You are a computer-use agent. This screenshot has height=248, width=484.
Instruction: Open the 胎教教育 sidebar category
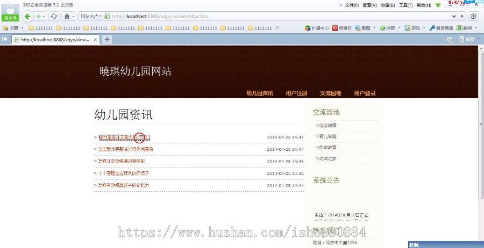click(x=328, y=148)
